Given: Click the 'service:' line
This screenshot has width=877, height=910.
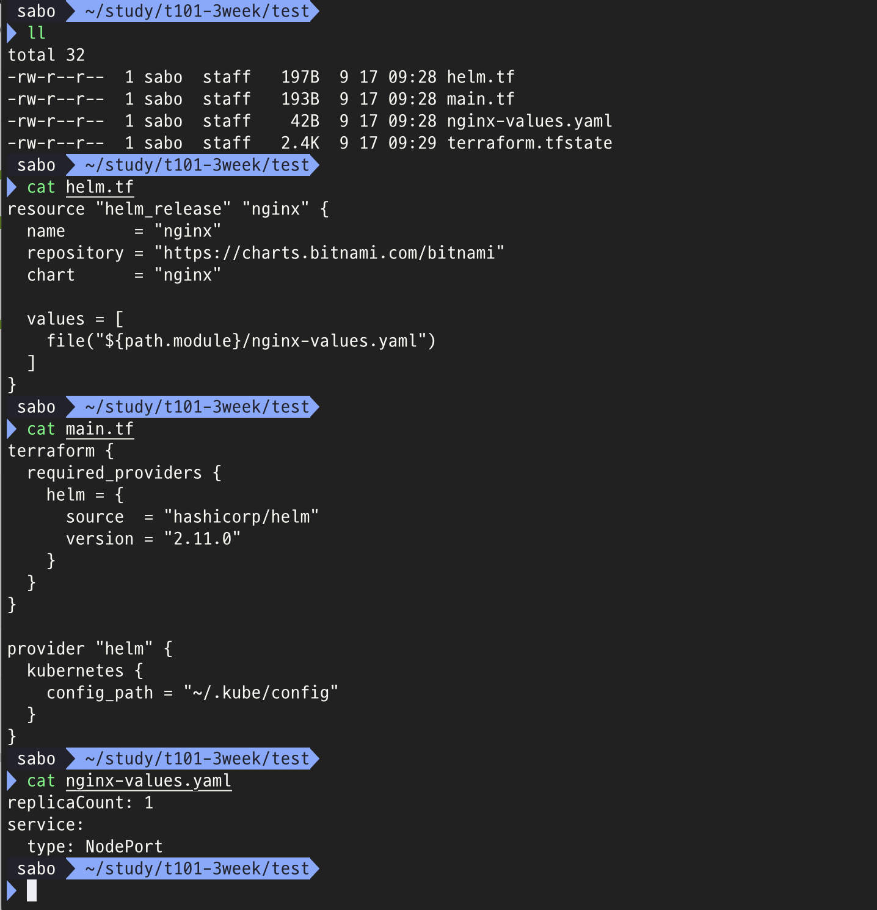Looking at the screenshot, I should [x=46, y=824].
